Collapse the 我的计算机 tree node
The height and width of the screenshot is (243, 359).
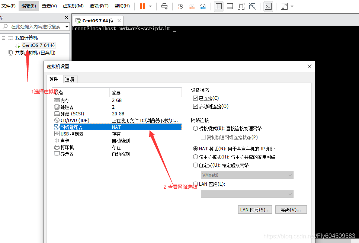pos(3,38)
